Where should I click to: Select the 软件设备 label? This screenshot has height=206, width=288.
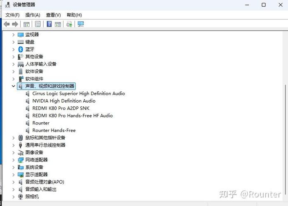click(x=34, y=71)
